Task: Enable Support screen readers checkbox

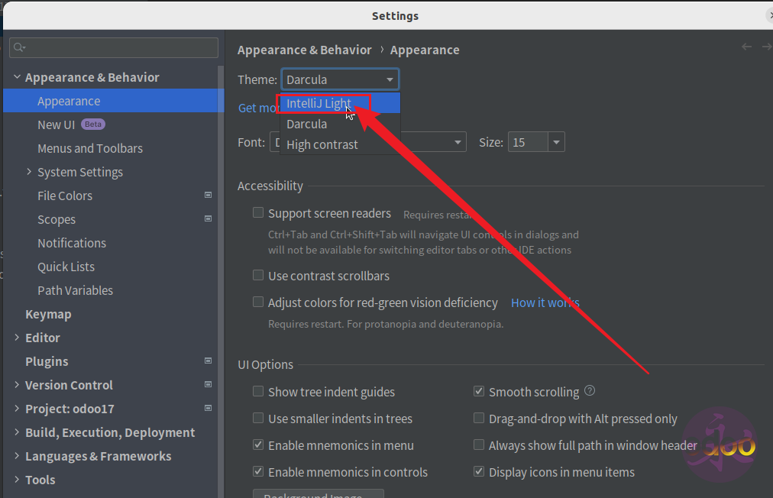Action: pos(258,212)
